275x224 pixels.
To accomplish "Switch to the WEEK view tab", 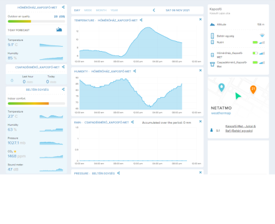I will click(88, 10).
